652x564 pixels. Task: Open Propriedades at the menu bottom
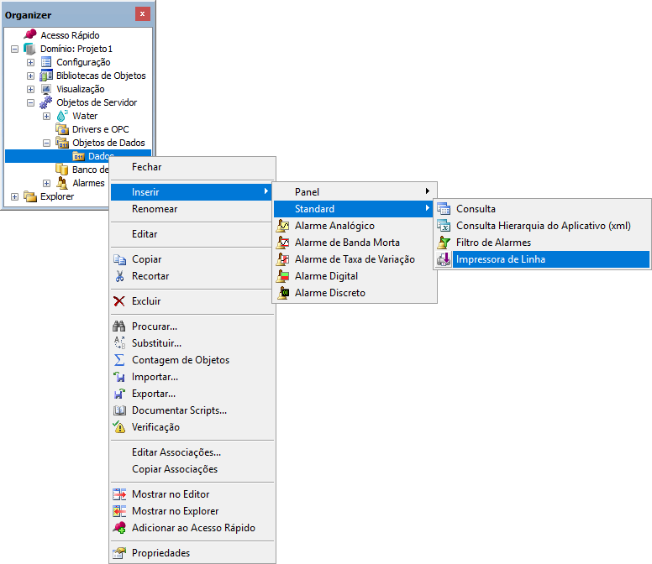tap(160, 553)
